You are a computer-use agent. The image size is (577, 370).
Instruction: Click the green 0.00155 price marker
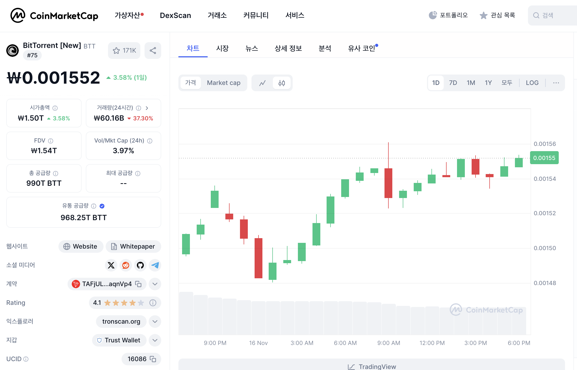(x=544, y=158)
